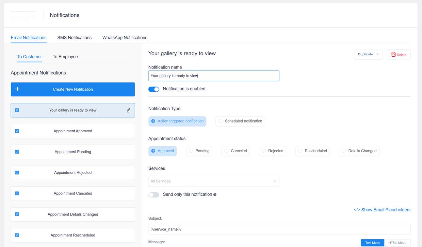Switch to WhatsApp Notifications tab
This screenshot has height=247, width=422.
click(x=125, y=38)
